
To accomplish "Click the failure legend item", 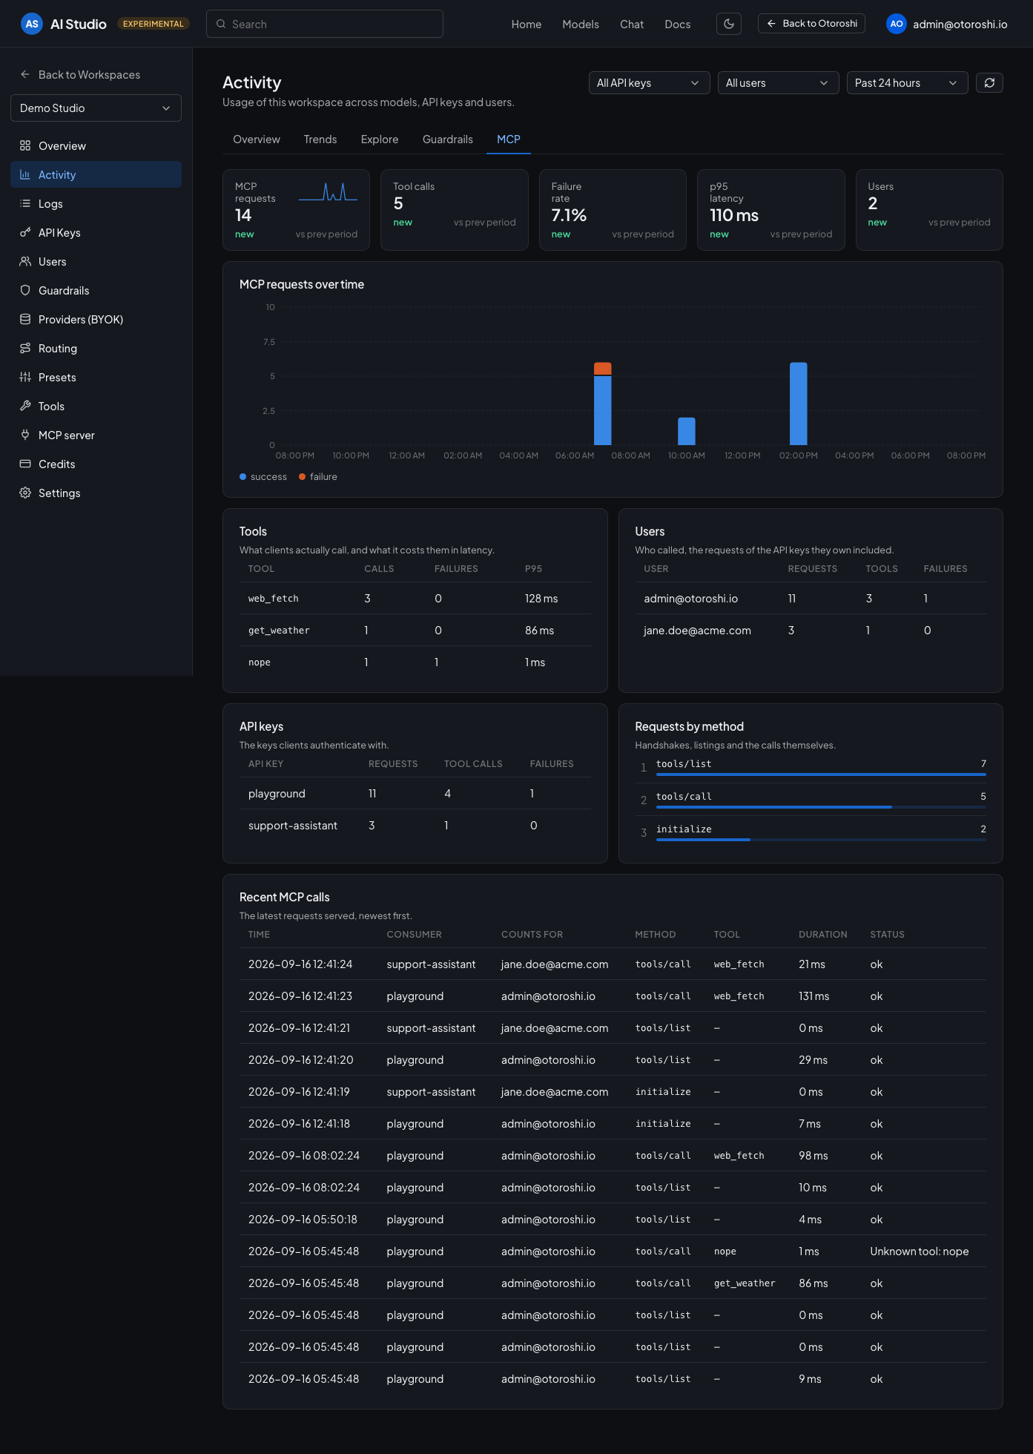I will pyautogui.click(x=317, y=476).
